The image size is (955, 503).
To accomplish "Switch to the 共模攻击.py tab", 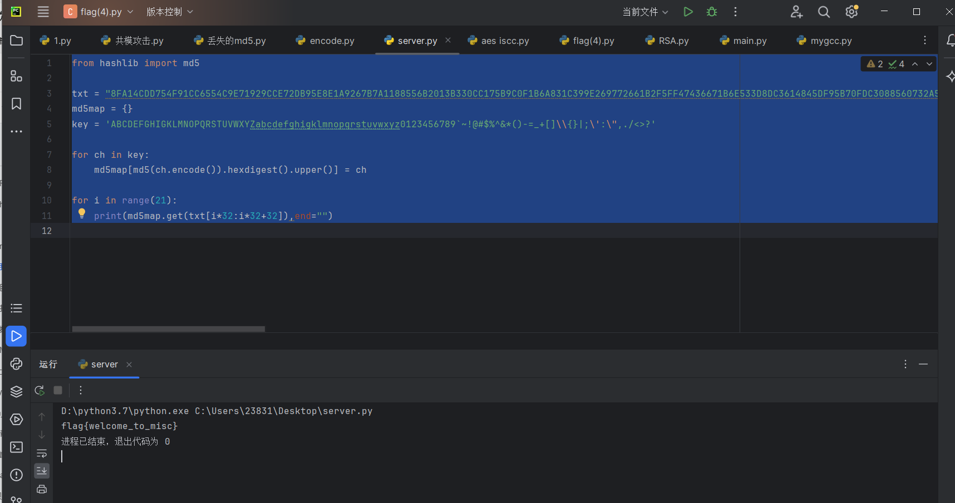I will tap(132, 41).
